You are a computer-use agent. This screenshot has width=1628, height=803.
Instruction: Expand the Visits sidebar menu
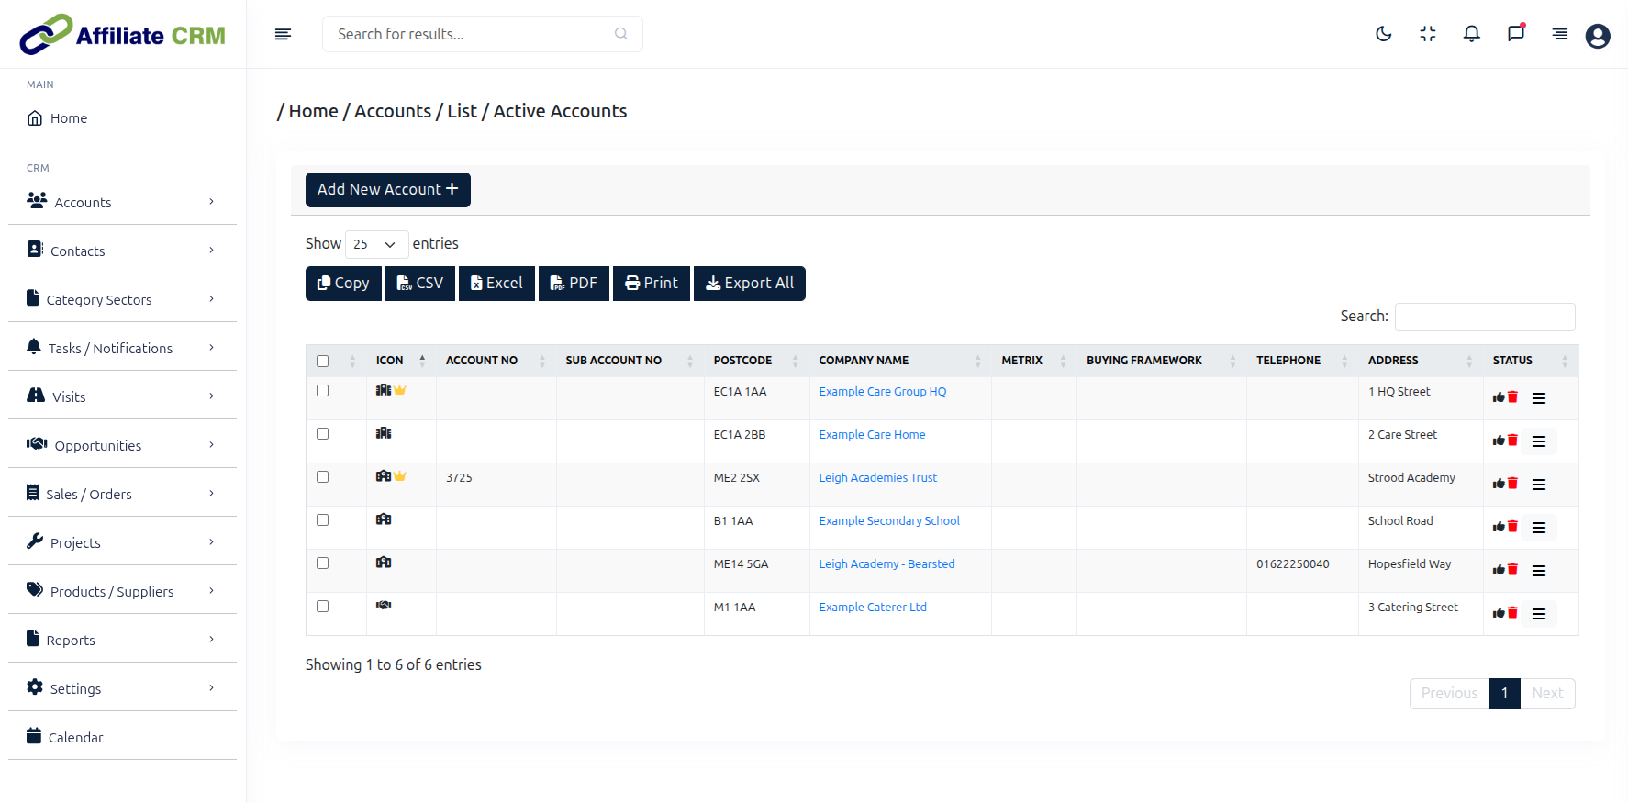(122, 396)
